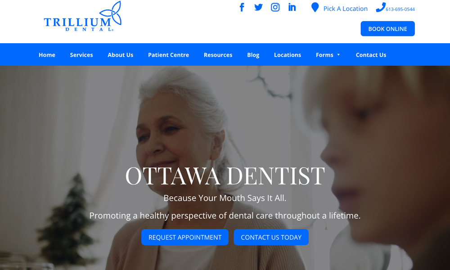This screenshot has height=270, width=450.
Task: Open the Twitter bird icon
Action: coord(258,7)
